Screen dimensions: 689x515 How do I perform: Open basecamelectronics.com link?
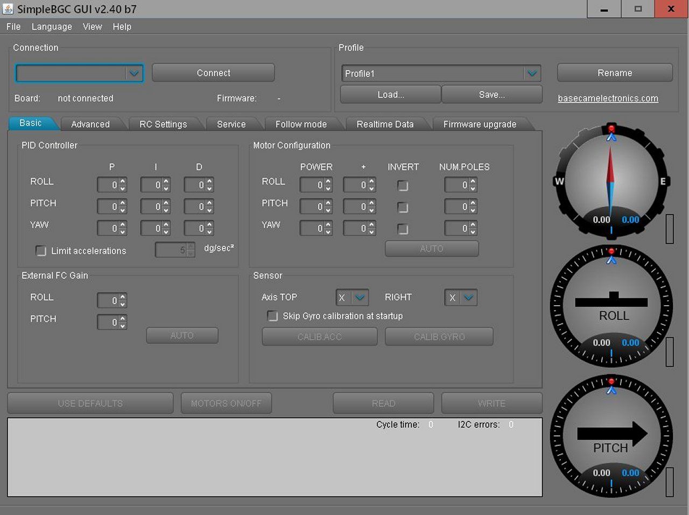(608, 98)
